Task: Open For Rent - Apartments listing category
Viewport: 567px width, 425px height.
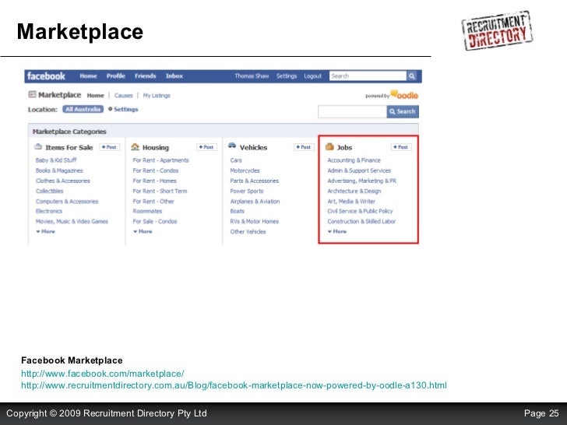Action: click(160, 160)
